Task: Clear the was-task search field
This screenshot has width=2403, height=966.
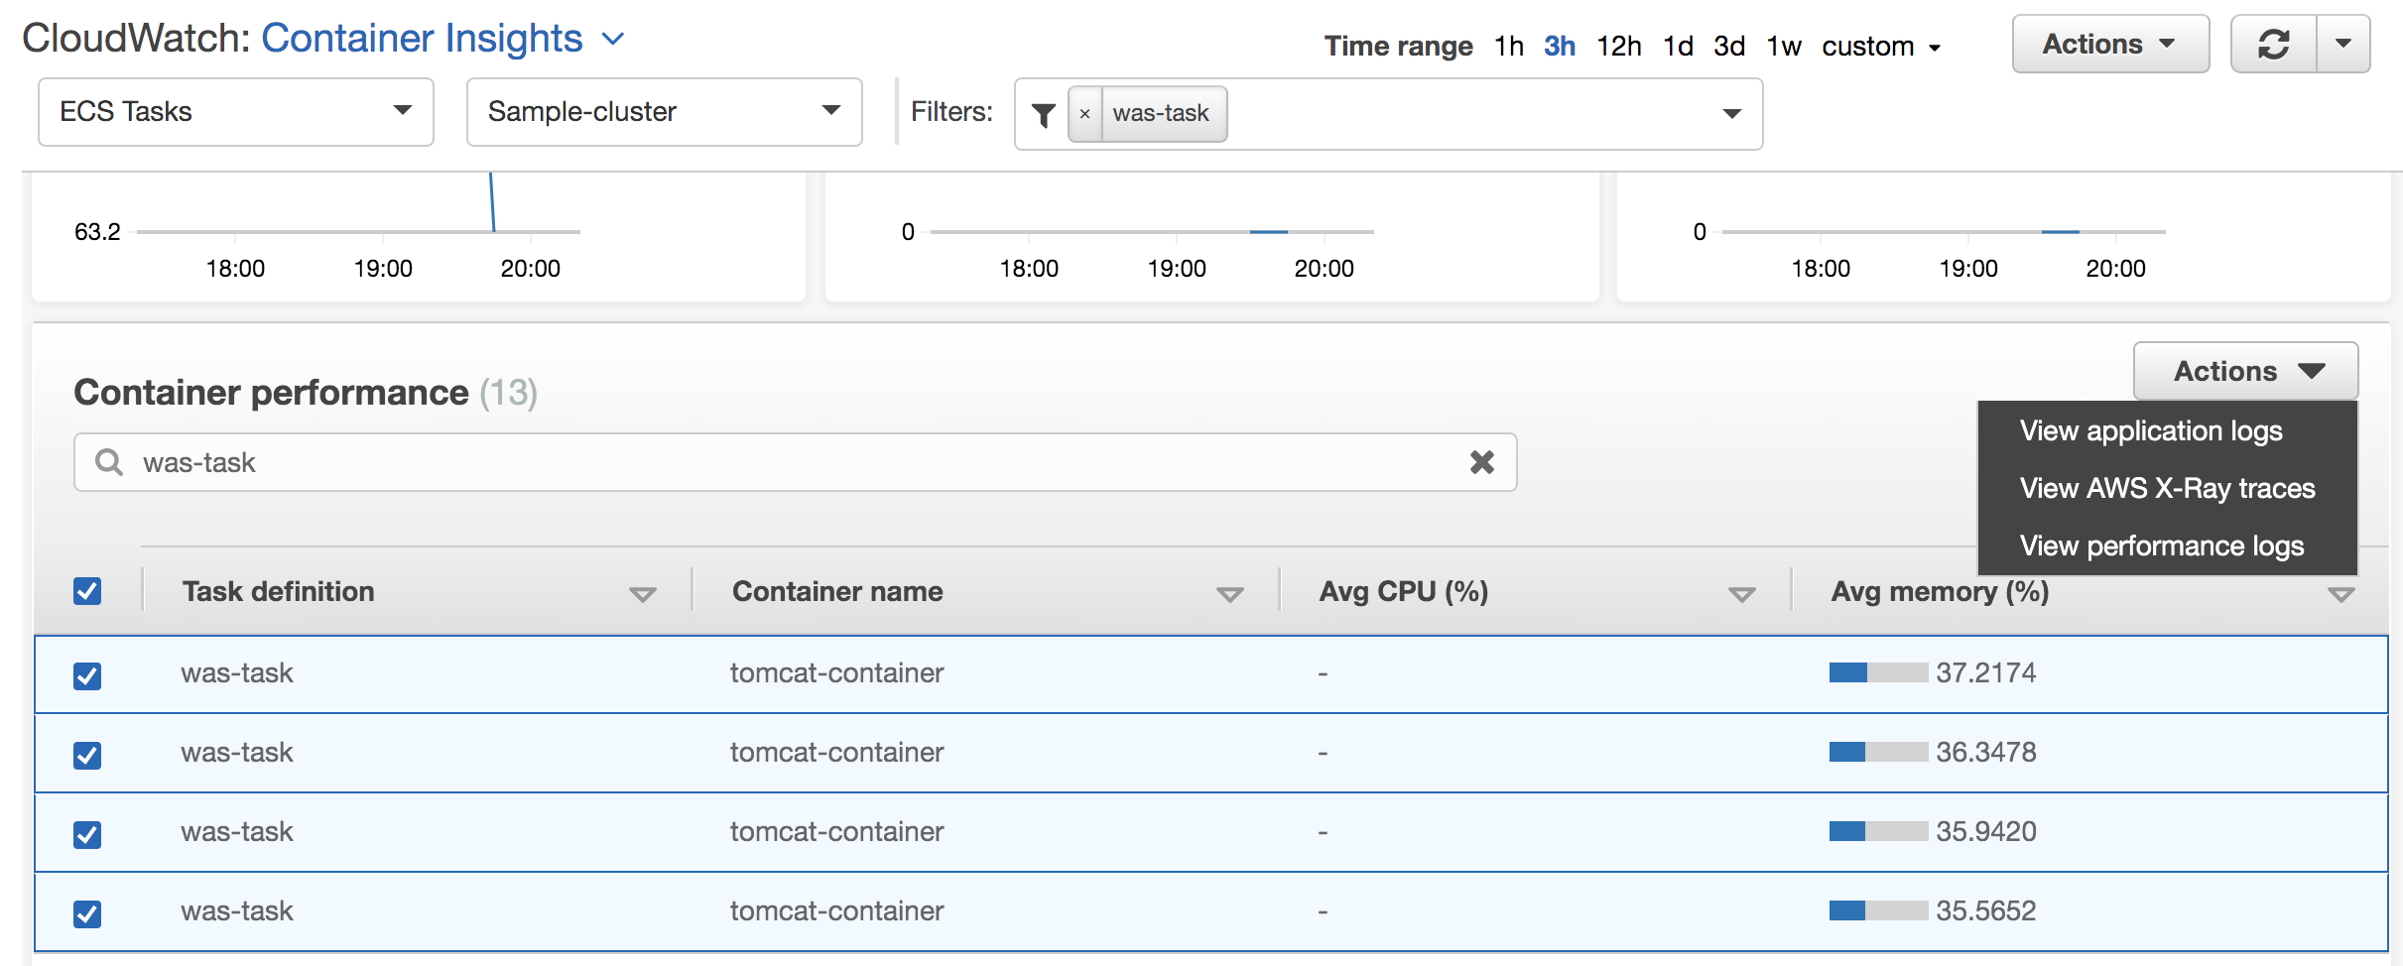Action: [x=1481, y=462]
